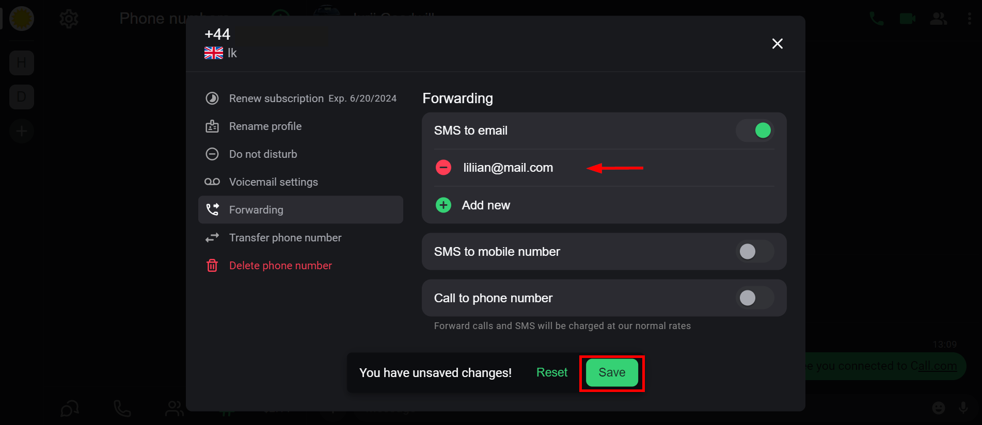982x425 pixels.
Task: Click the green phone call icon
Action: click(876, 19)
